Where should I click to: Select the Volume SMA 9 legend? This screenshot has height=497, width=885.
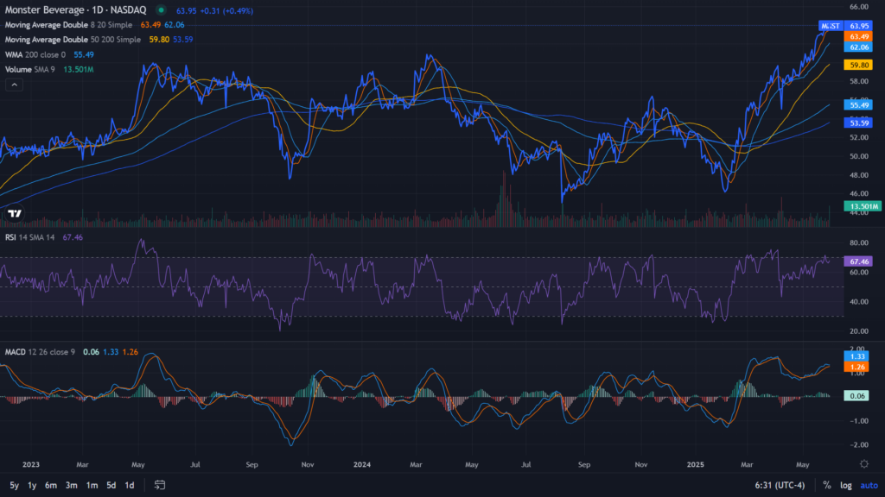pyautogui.click(x=30, y=69)
